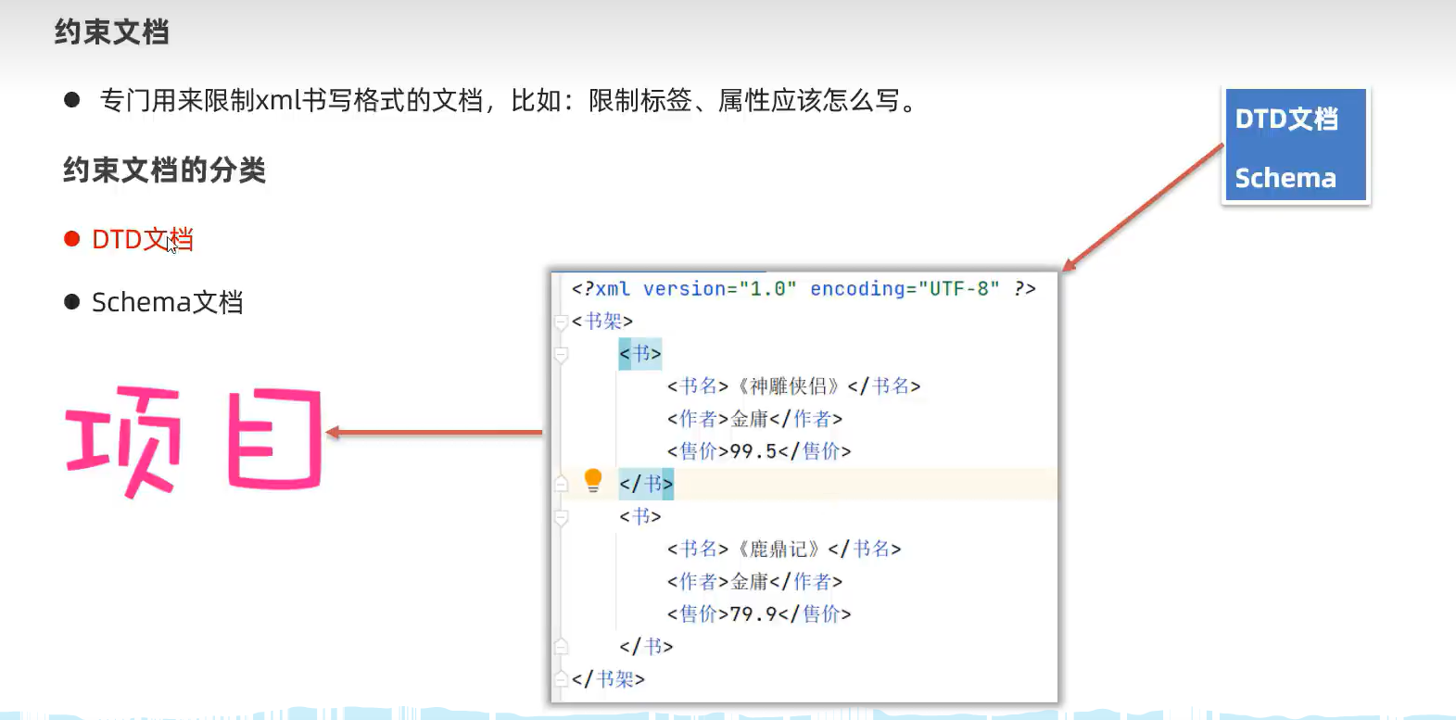Click the closing </书架> tag
Screen dimensions: 1456x720
[x=608, y=679]
